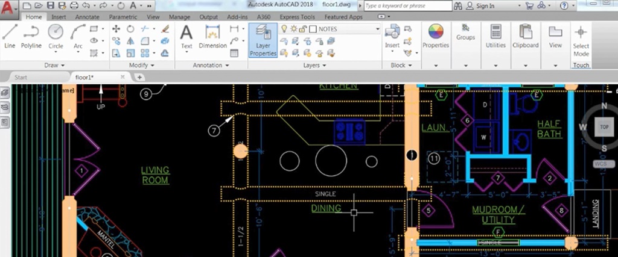Select the Circle tool
Screen dimensions: 618x257
[x=56, y=36]
